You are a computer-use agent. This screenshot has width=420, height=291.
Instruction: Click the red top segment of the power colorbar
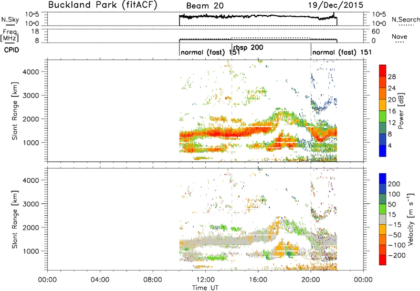pyautogui.click(x=383, y=70)
